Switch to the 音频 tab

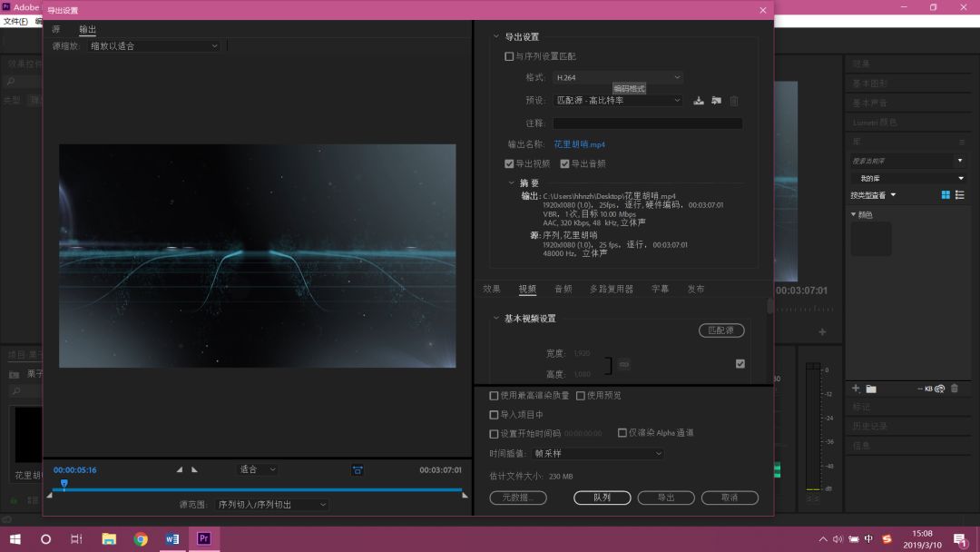pyautogui.click(x=563, y=288)
